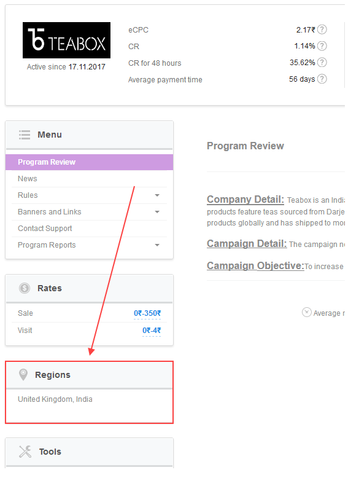
Task: Click the Regions map pin icon
Action: point(23,375)
